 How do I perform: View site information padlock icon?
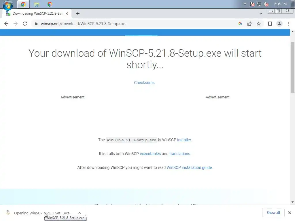36,24
